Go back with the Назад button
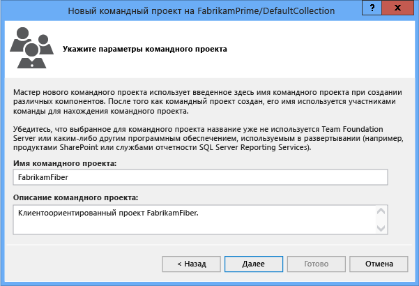Image resolution: width=419 pixels, height=286 pixels. point(191,264)
